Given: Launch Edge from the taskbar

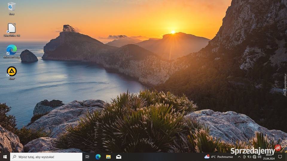Looking at the screenshot, I should (98, 157).
